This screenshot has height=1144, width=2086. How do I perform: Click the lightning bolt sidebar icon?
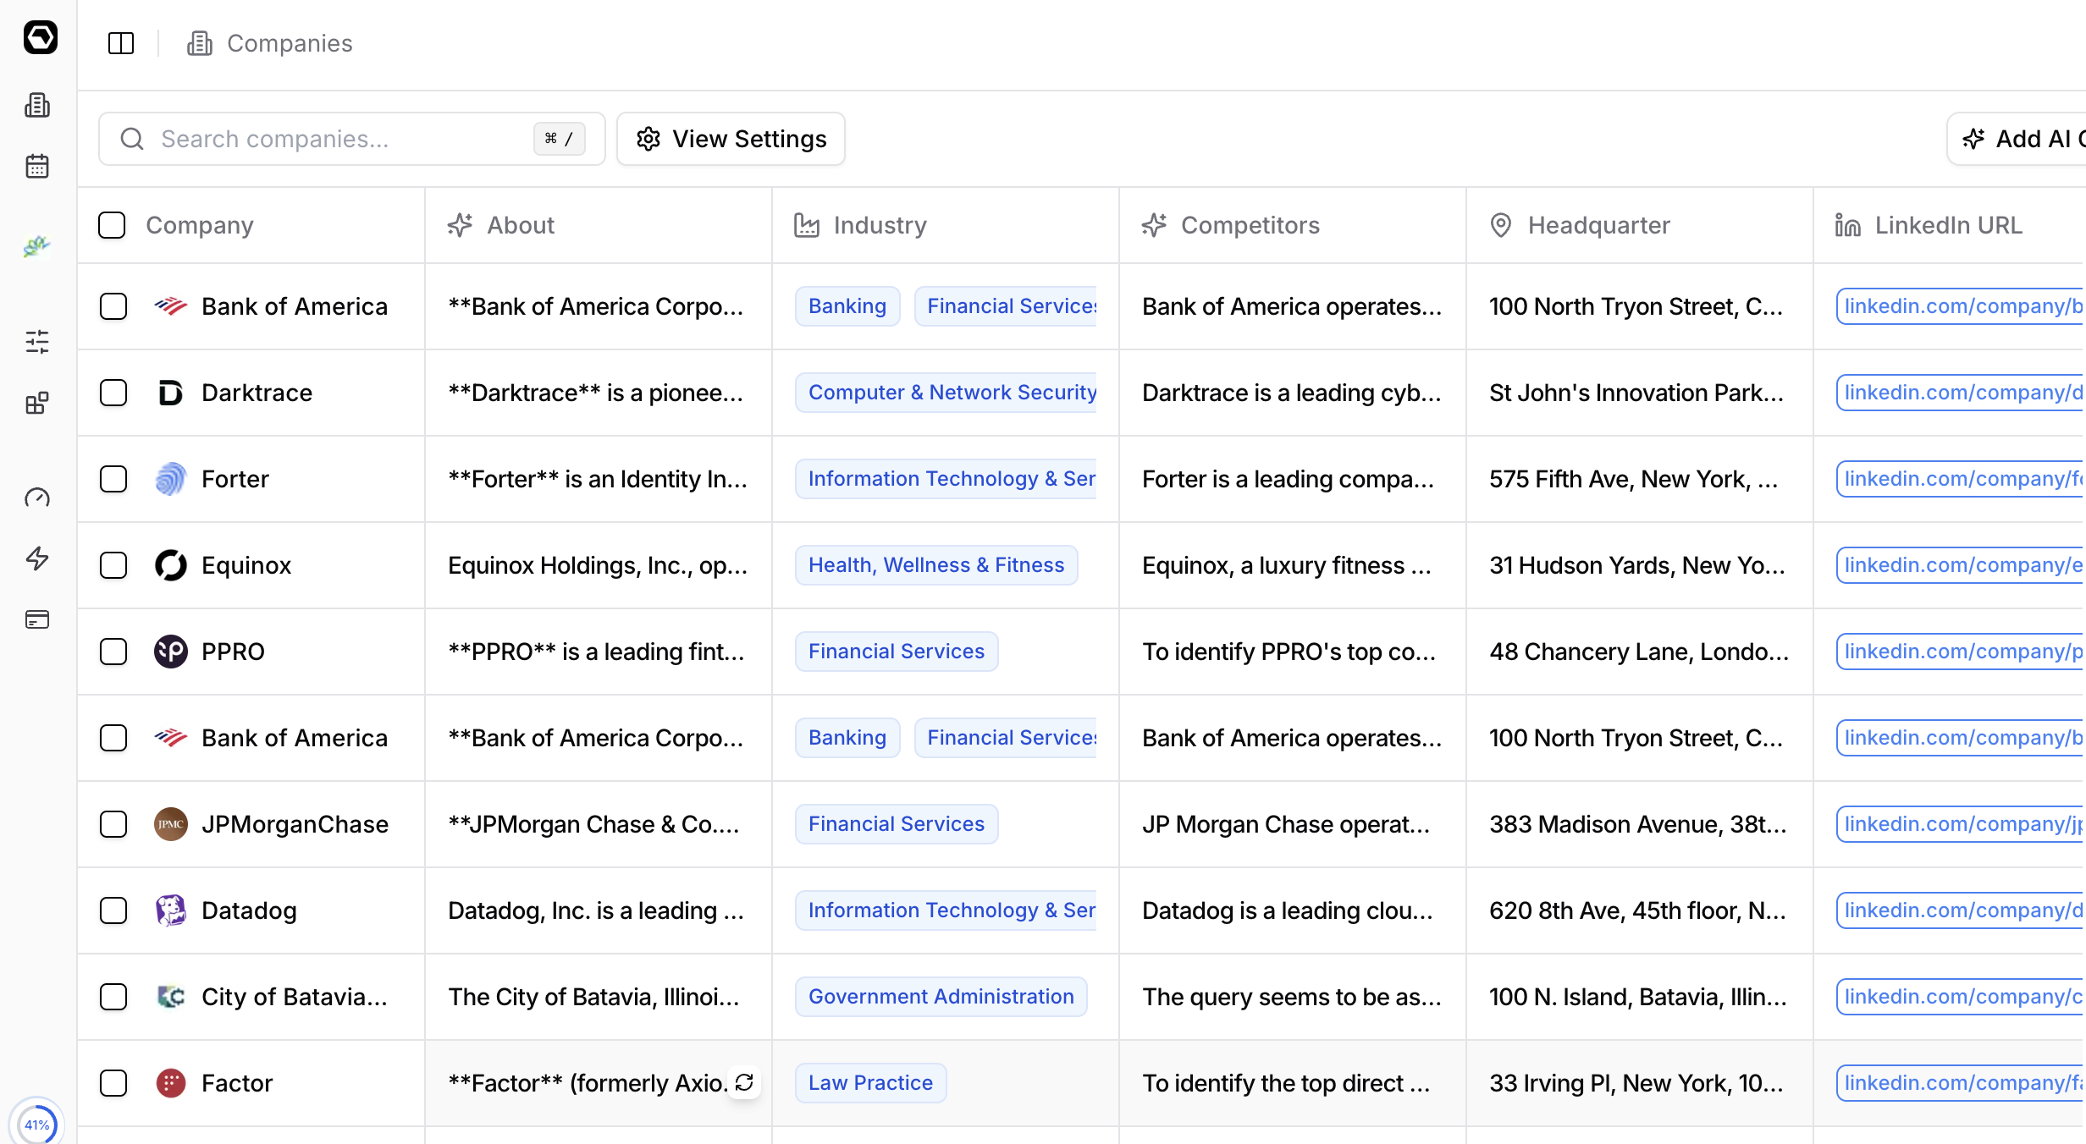pyautogui.click(x=37, y=558)
